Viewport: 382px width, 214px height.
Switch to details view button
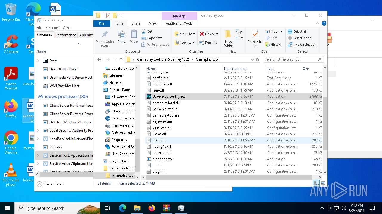tap(316, 183)
